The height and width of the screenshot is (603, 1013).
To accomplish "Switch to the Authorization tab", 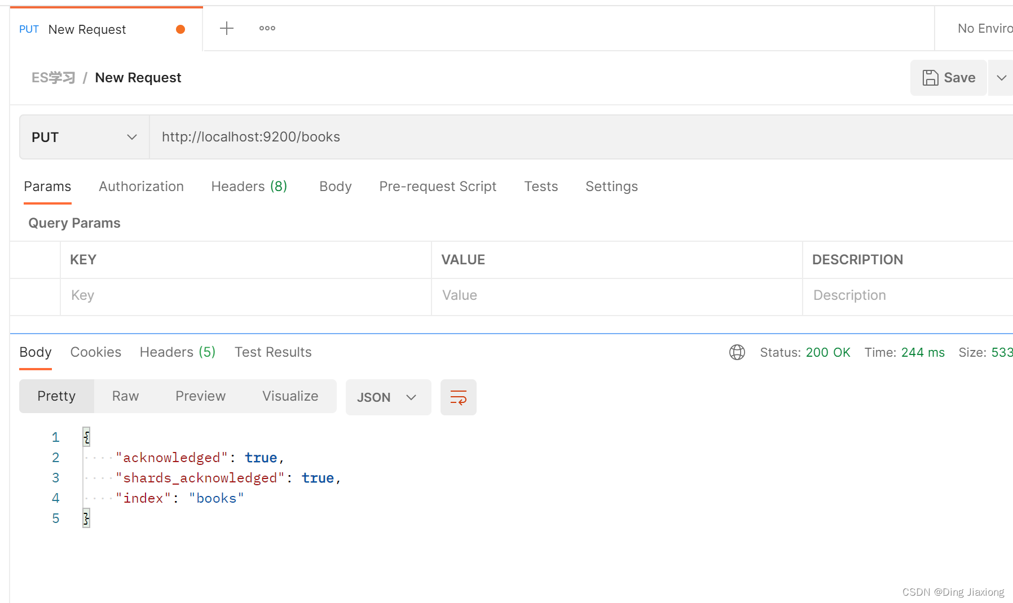I will pos(141,187).
